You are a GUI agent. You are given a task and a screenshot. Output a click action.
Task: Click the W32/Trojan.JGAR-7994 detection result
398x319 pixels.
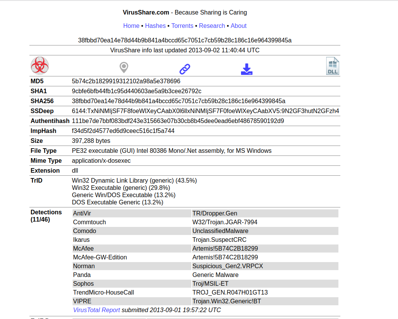(265, 222)
